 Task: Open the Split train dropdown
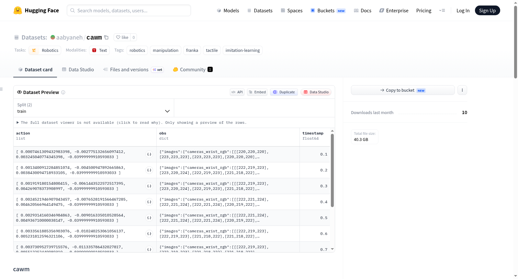(94, 108)
